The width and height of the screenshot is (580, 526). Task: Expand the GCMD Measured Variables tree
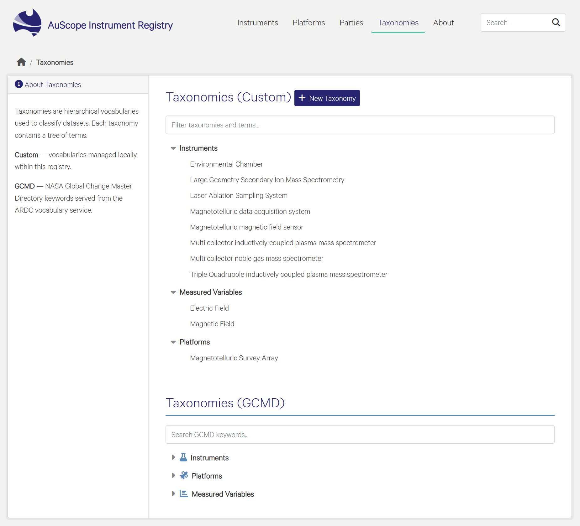tap(173, 494)
